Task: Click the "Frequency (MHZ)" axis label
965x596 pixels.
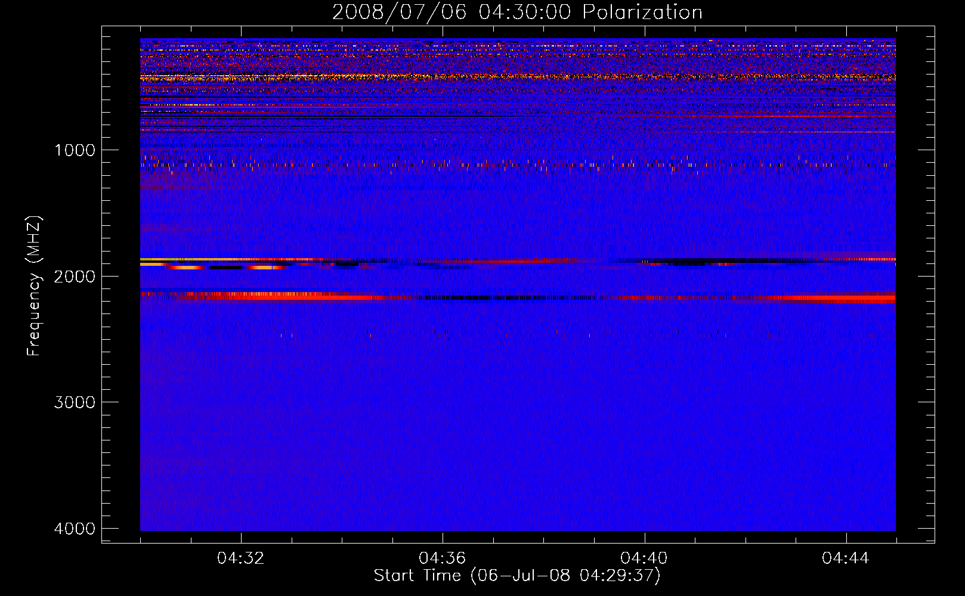Action: pyautogui.click(x=34, y=286)
